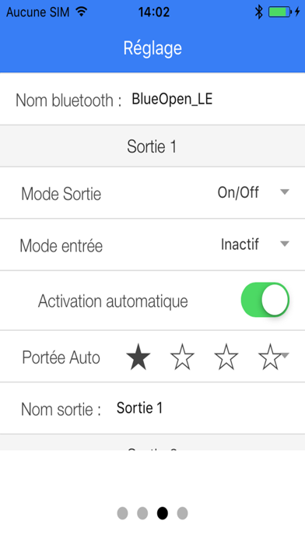The height and width of the screenshot is (542, 305).
Task: Select the first filled star for Portée Auto
Action: [138, 357]
